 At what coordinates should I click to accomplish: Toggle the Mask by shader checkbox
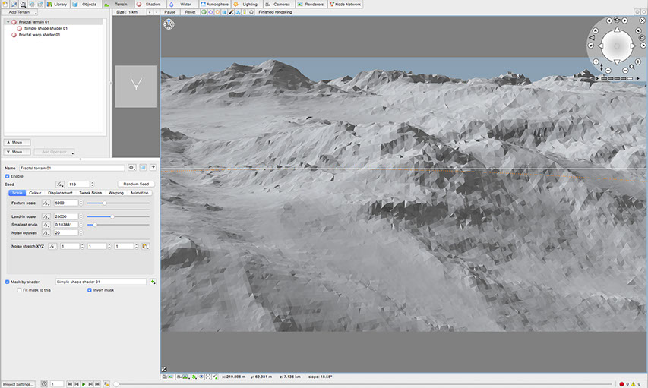pos(8,282)
